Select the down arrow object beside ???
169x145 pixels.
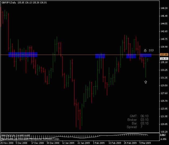coord(145,51)
